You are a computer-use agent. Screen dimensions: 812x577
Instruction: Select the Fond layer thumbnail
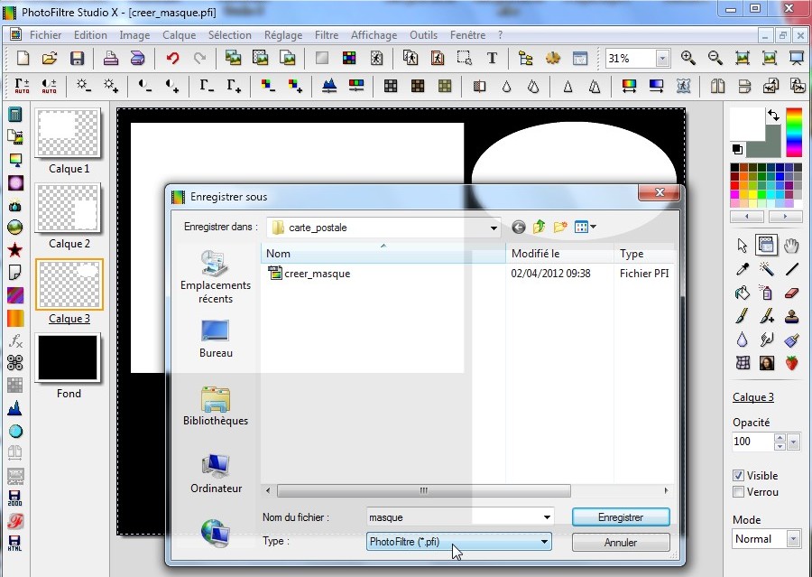[x=69, y=358]
